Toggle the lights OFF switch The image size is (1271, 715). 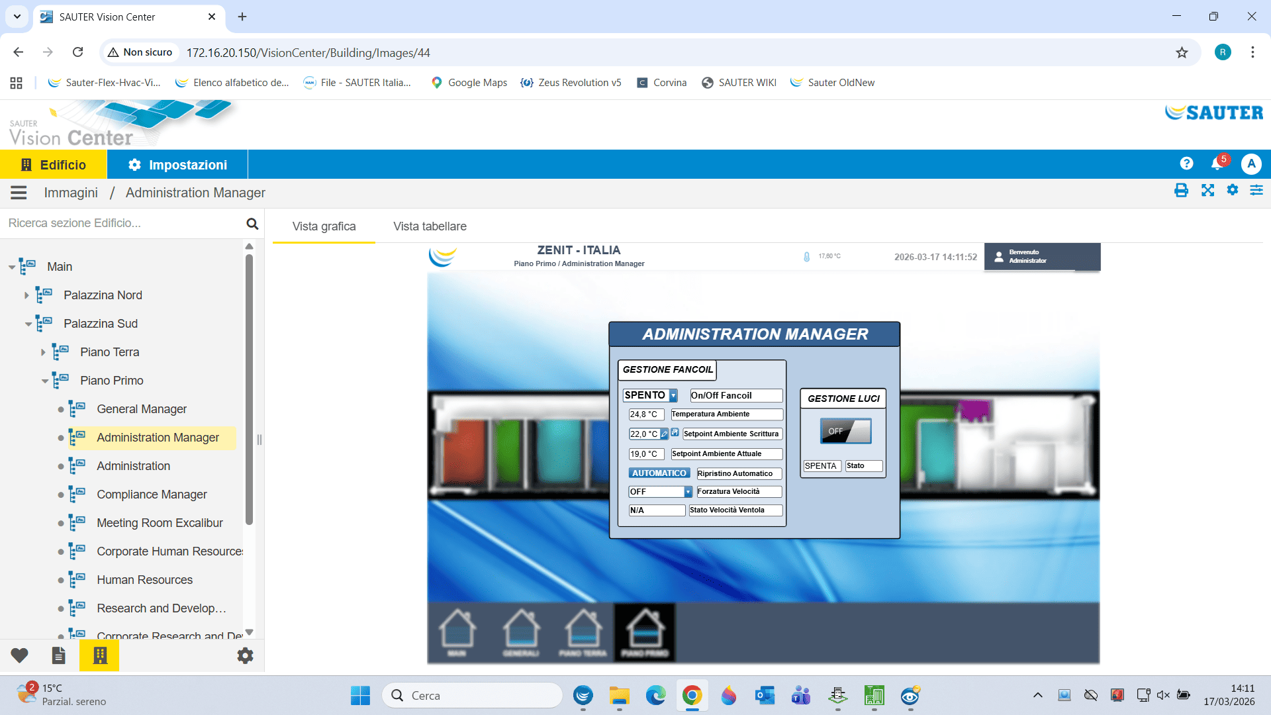pos(845,431)
